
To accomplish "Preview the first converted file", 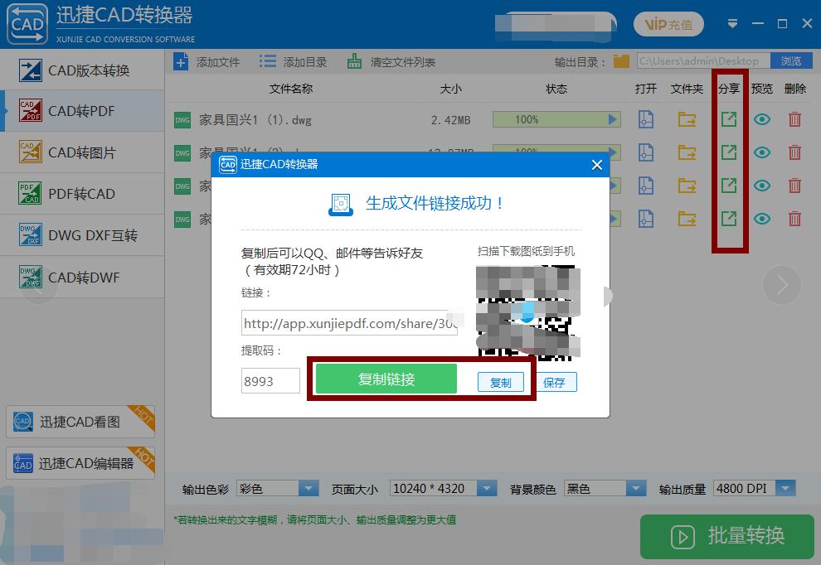I will pos(762,119).
